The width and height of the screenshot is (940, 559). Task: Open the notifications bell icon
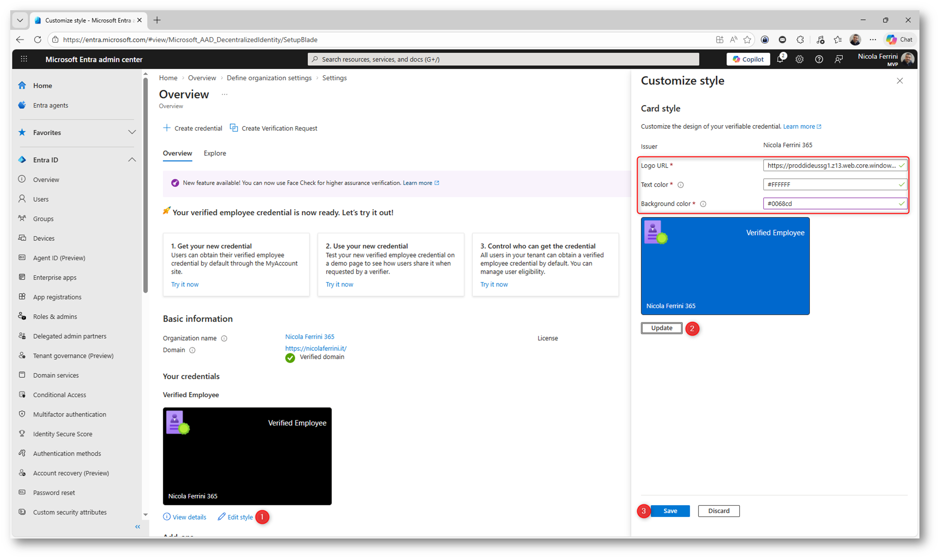tap(780, 59)
